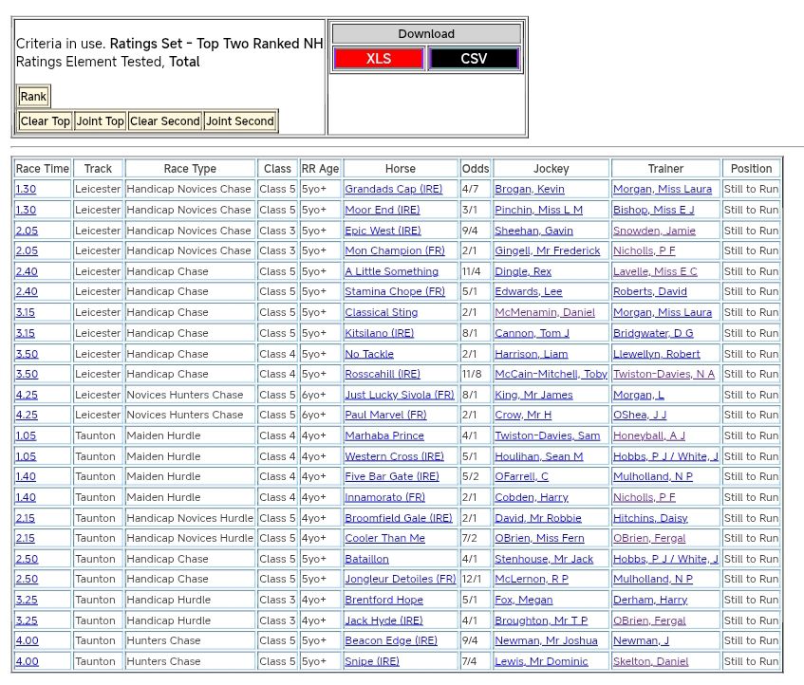Viewport: 804px width, 685px height.
Task: Open the 3.25 race for Brentford Hope
Action: coord(27,601)
